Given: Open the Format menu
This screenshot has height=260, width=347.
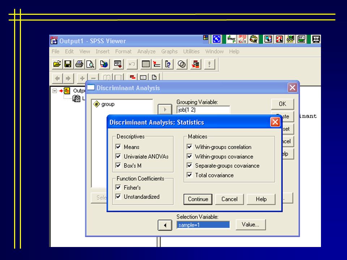Looking at the screenshot, I should [x=123, y=52].
